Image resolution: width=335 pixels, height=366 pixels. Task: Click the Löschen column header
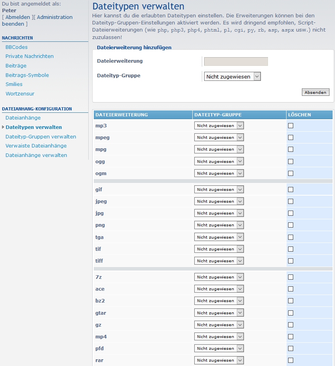[309, 115]
